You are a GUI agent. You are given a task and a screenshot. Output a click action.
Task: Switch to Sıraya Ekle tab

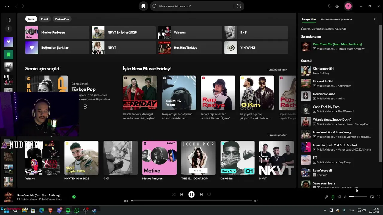click(308, 19)
